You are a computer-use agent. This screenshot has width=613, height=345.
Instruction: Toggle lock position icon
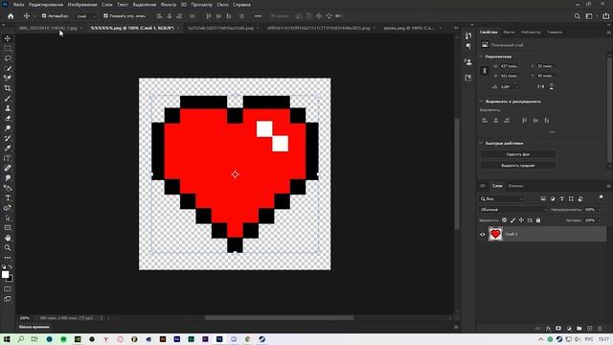[x=521, y=220]
